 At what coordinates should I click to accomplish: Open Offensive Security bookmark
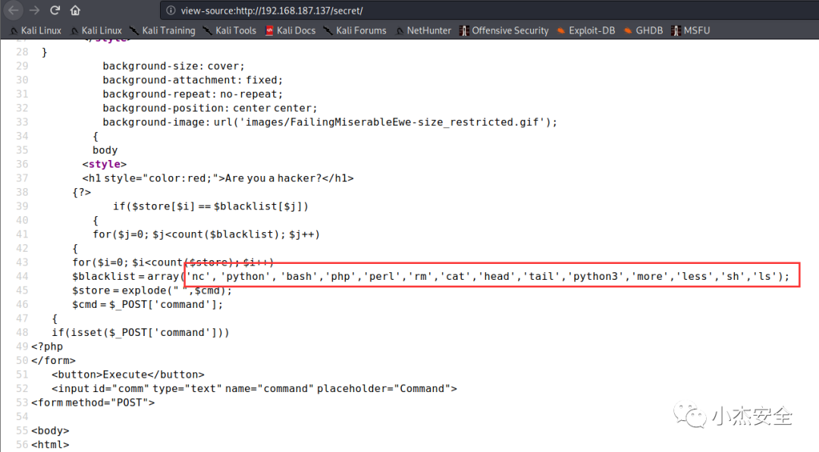[504, 30]
